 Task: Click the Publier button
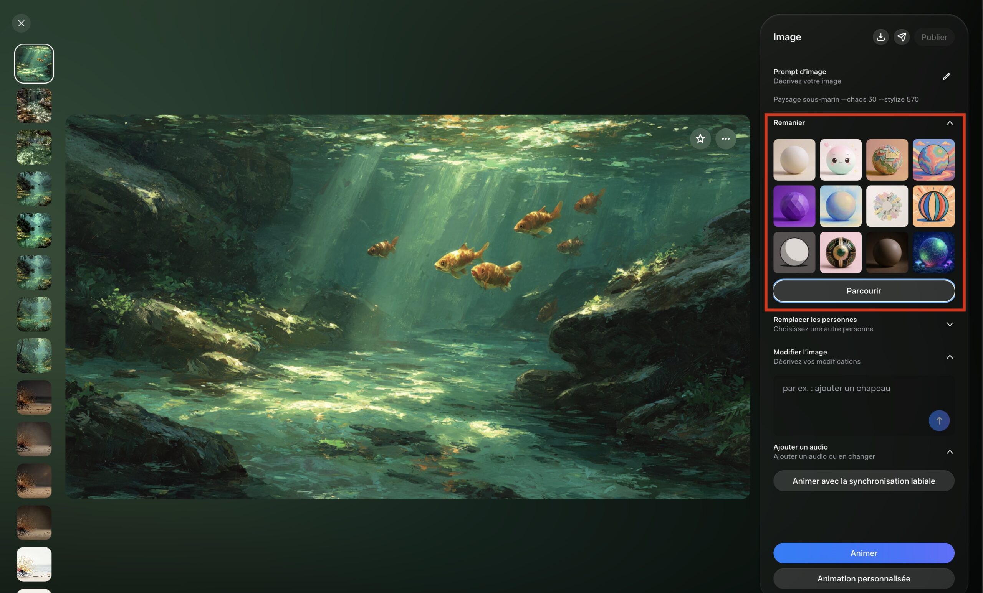coord(934,37)
